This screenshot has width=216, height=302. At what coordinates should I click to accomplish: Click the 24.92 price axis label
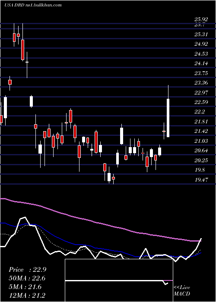pos(201,44)
